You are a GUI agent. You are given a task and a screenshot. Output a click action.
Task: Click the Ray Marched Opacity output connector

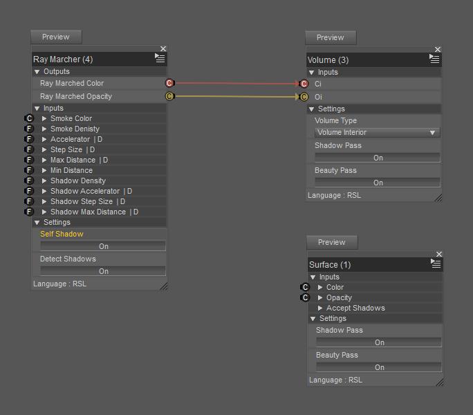(x=169, y=96)
